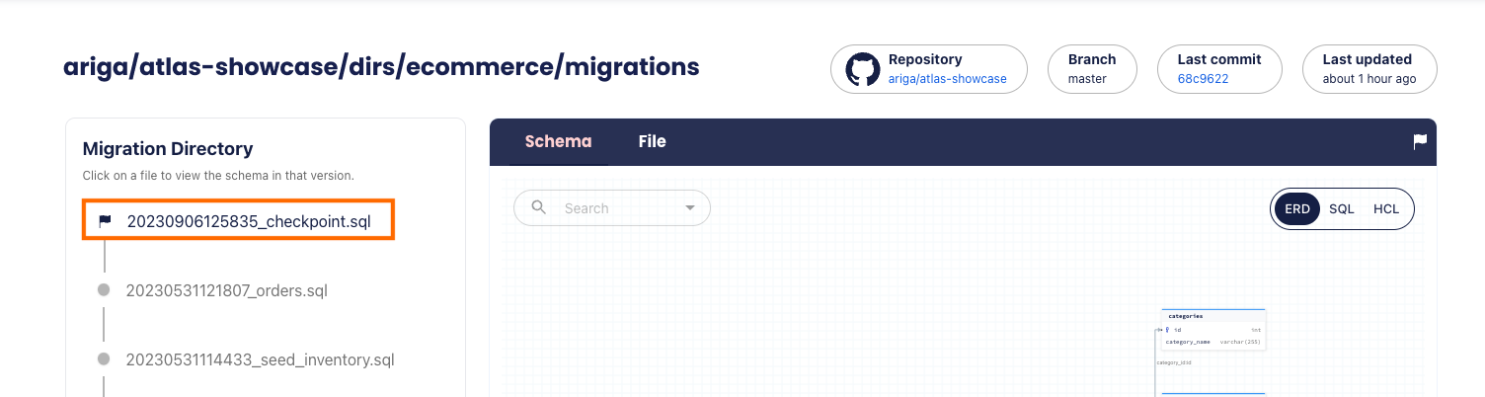
Task: Click the flag icon in schema panel header
Action: point(1420,141)
